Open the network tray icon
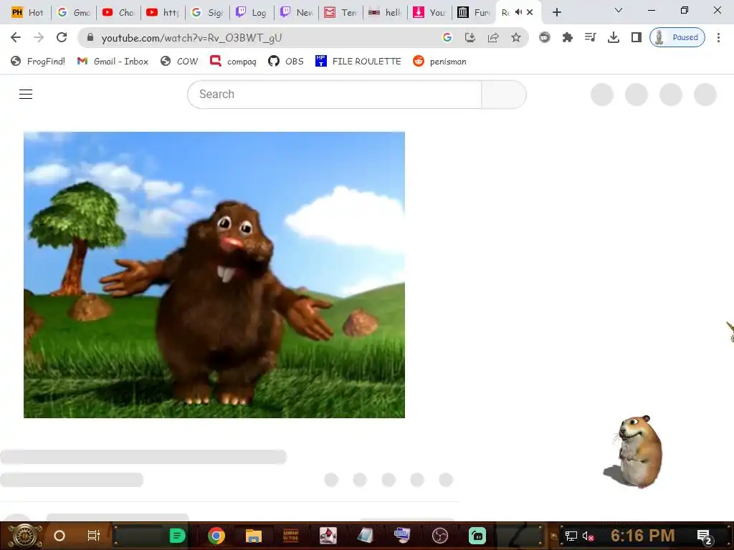 [x=571, y=536]
